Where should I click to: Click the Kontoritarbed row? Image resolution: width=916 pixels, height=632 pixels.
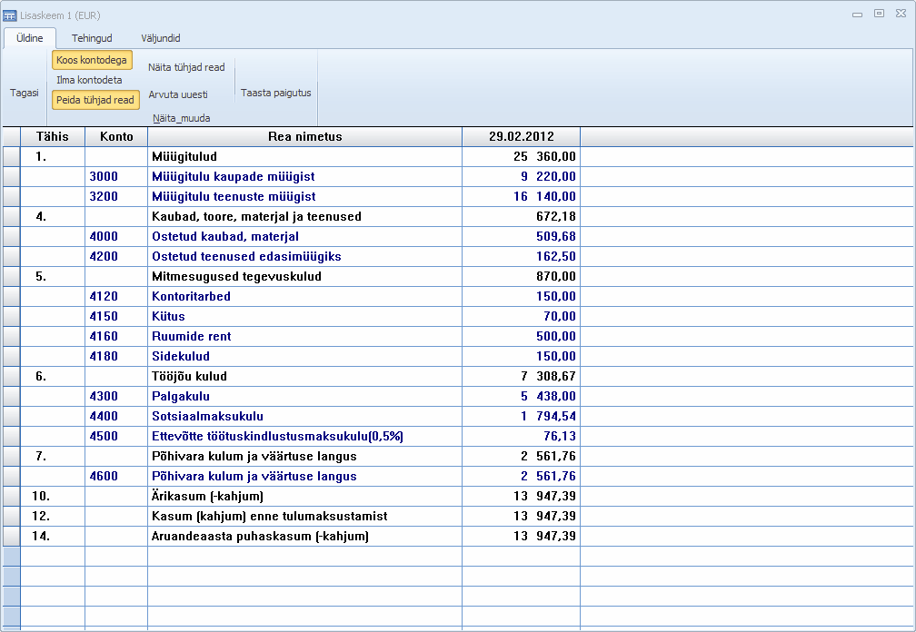[305, 296]
